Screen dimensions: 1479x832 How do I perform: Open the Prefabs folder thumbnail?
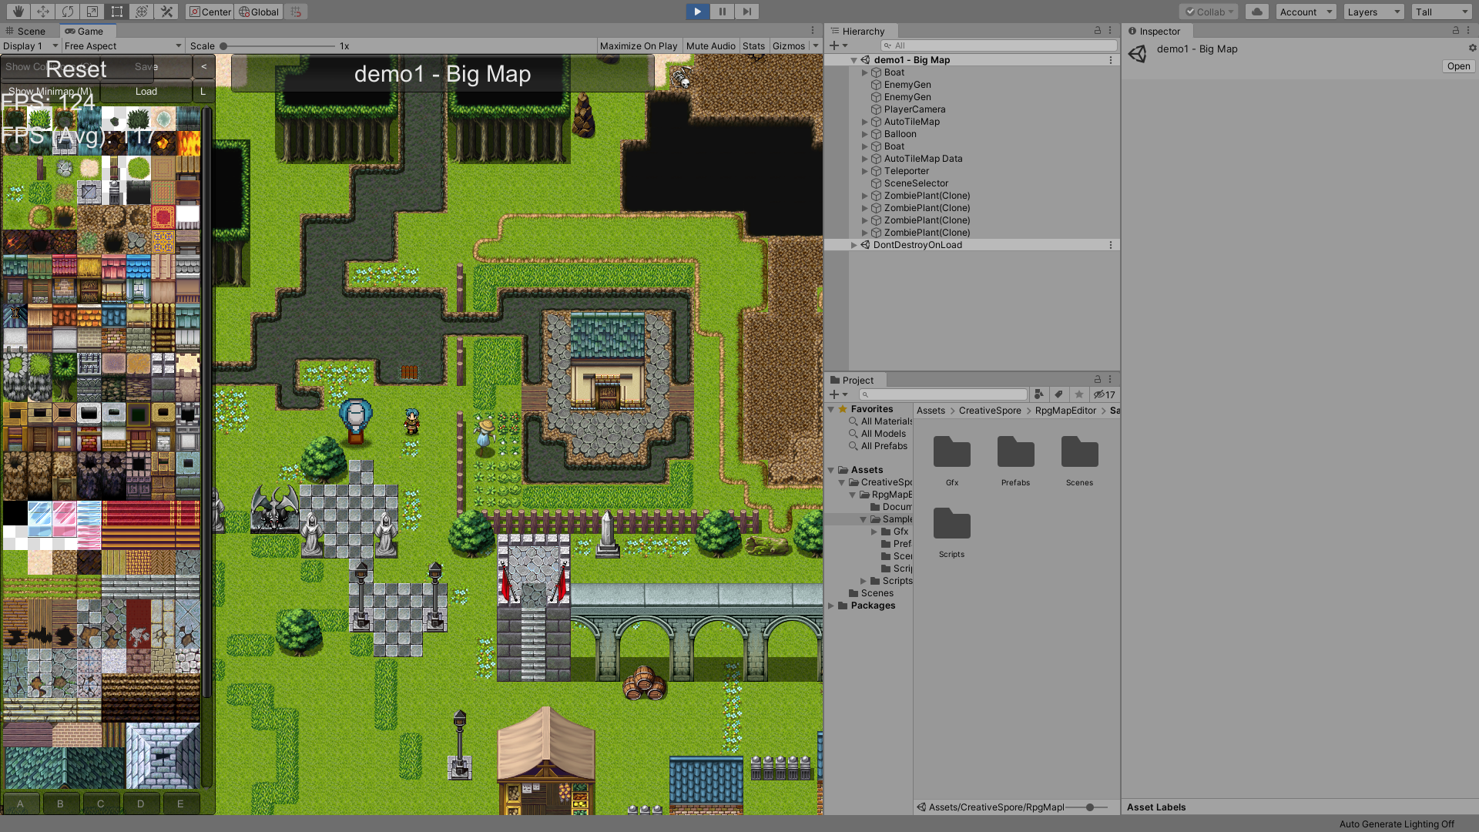tap(1015, 452)
